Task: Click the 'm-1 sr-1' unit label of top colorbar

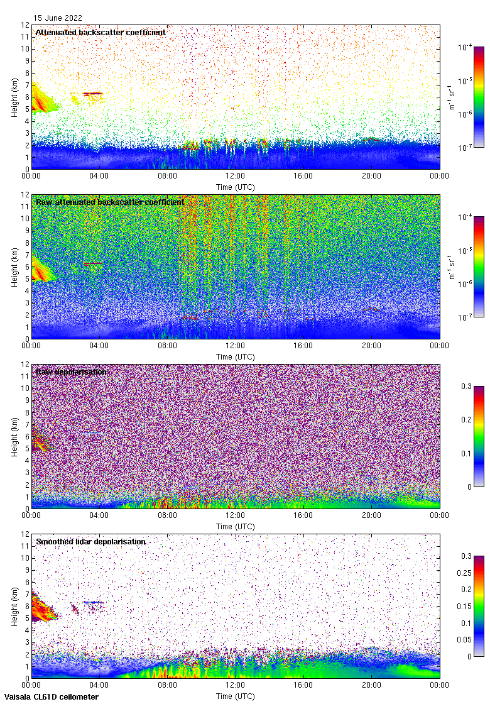Action: pos(451,97)
